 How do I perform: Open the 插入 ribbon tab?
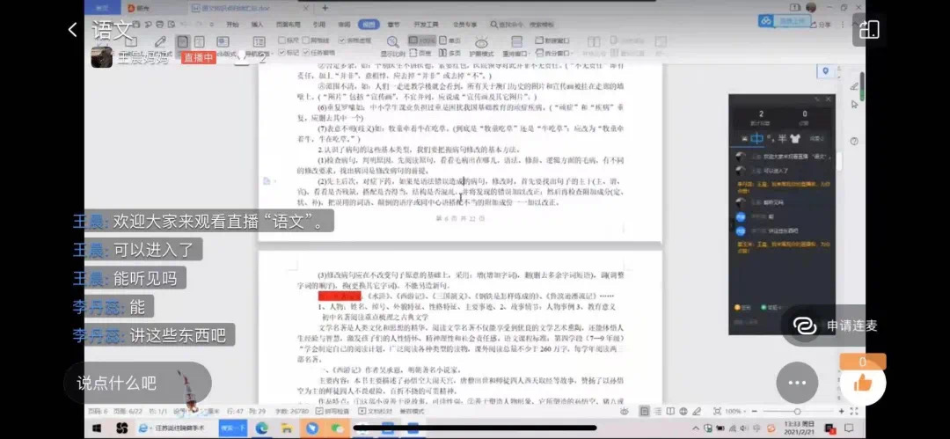click(257, 25)
